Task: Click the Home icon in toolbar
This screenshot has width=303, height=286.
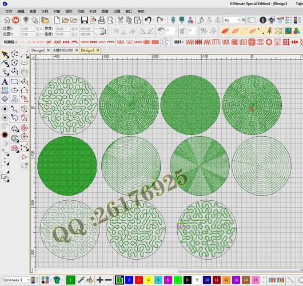Action: click(x=7, y=20)
